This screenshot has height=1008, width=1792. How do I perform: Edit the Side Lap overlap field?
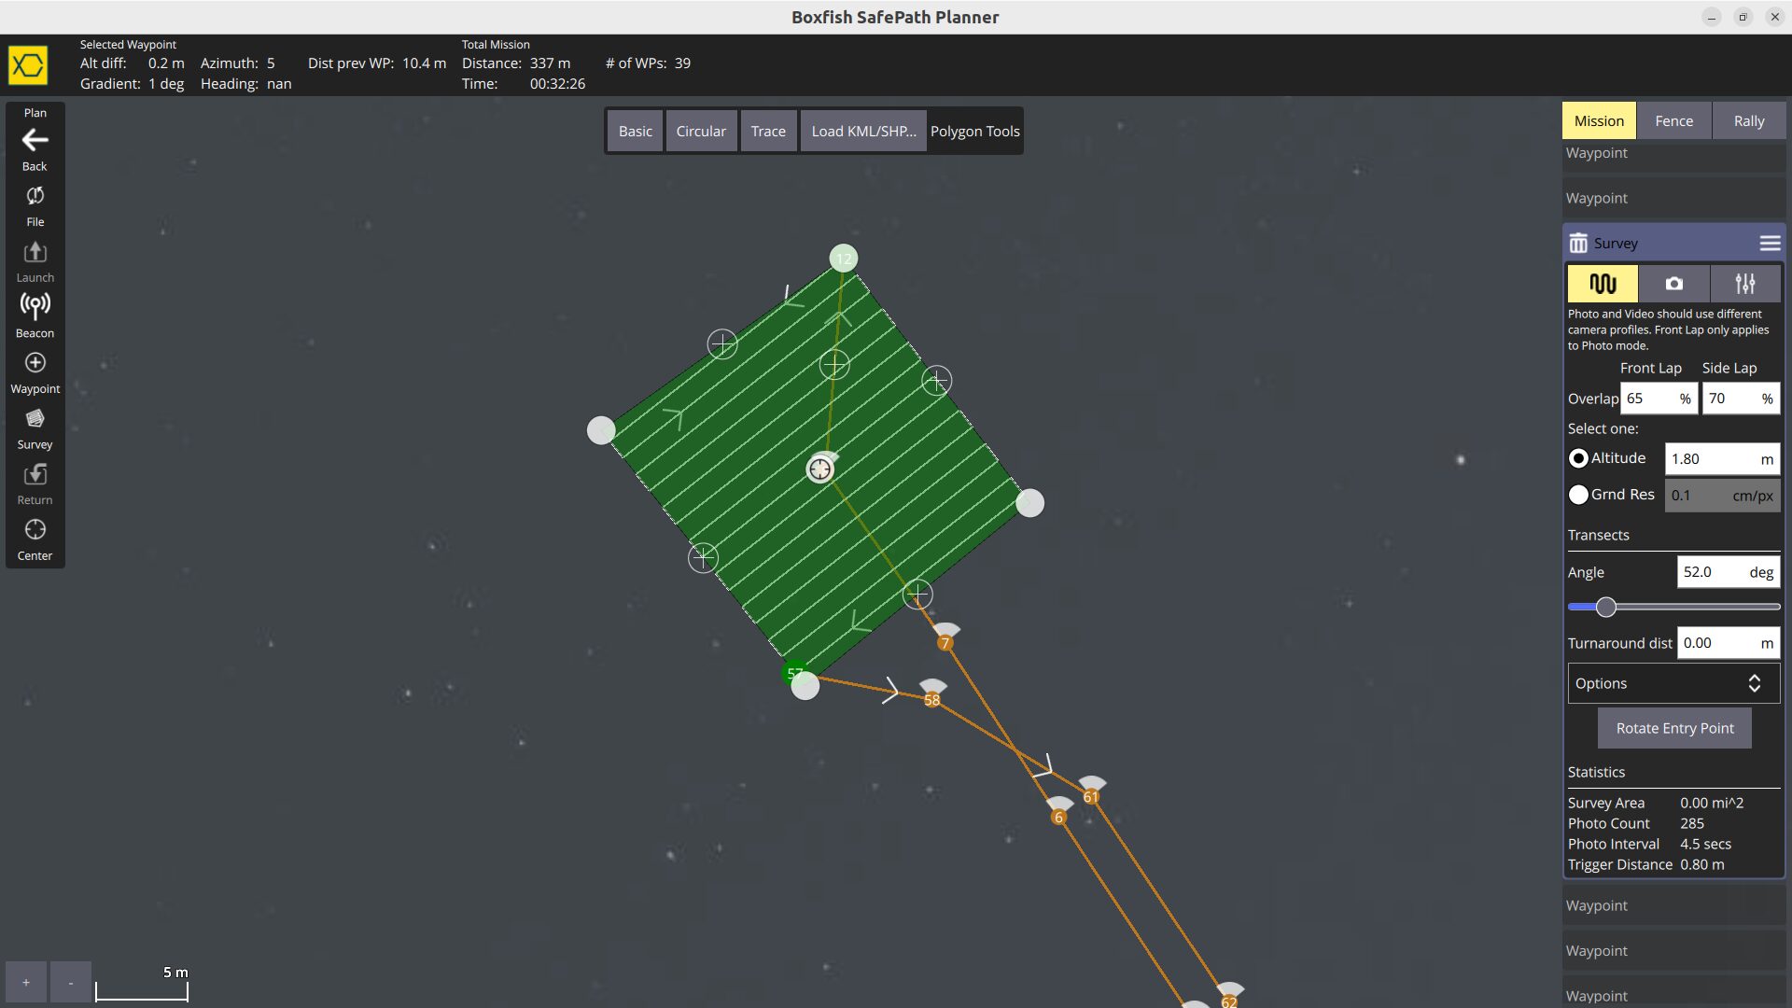pos(1741,399)
